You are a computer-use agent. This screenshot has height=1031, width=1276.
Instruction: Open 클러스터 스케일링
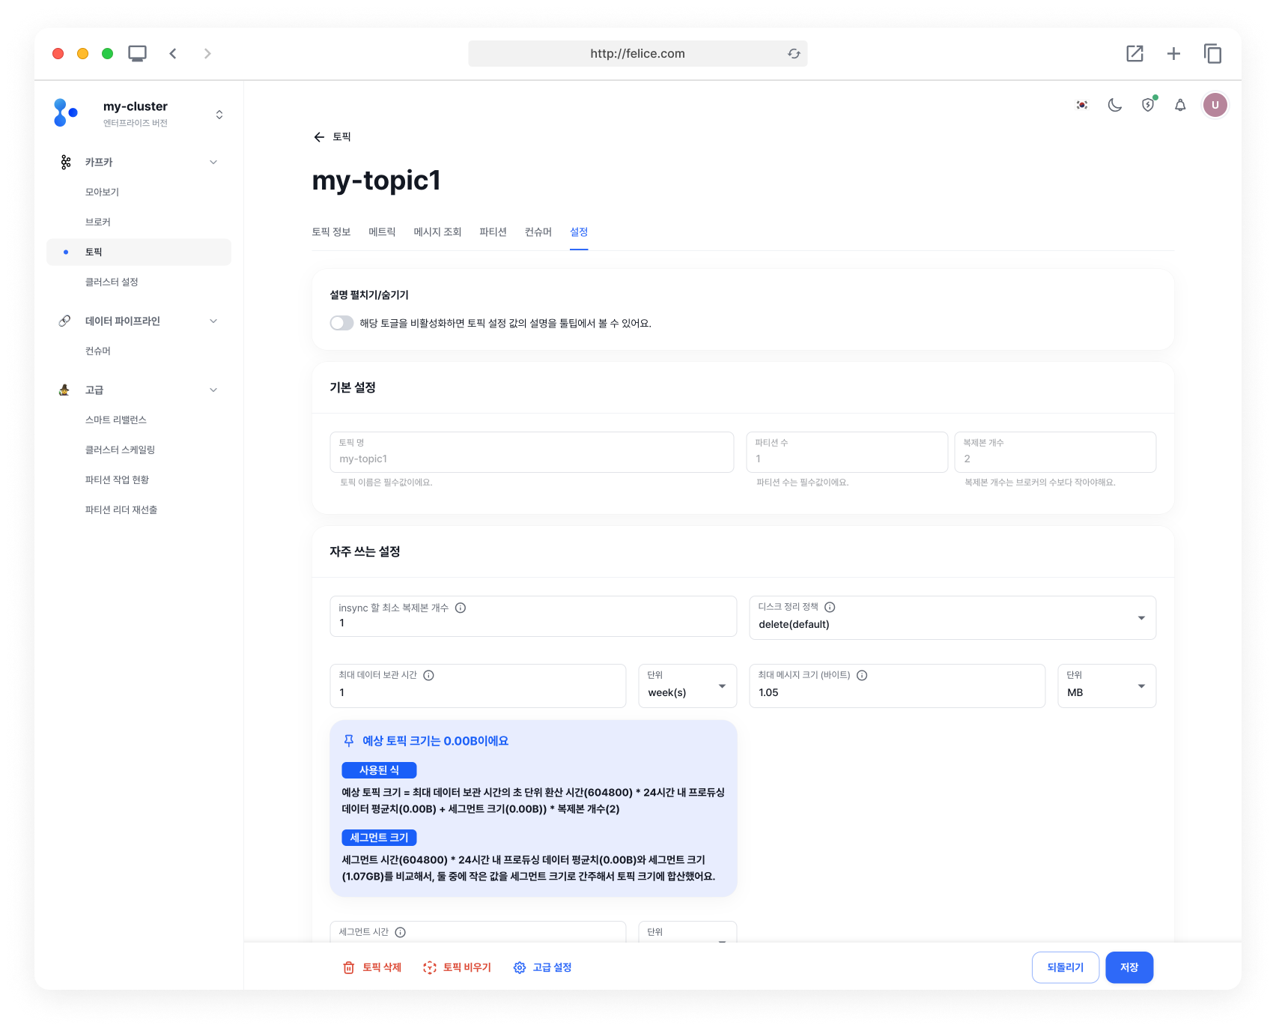tap(120, 450)
